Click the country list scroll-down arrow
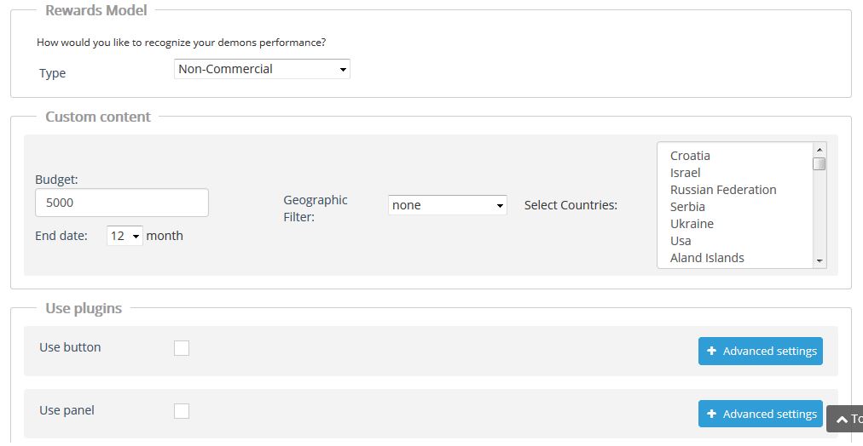The width and height of the screenshot is (863, 446). point(820,261)
